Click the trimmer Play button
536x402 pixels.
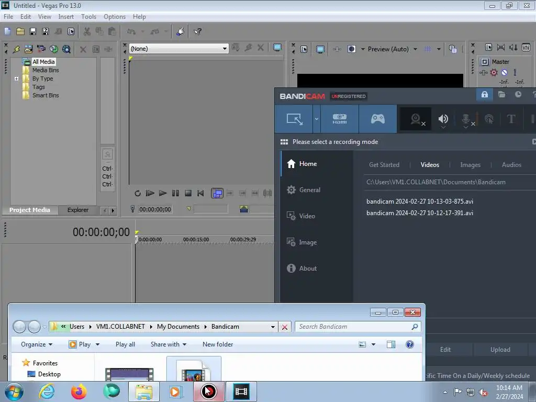163,193
